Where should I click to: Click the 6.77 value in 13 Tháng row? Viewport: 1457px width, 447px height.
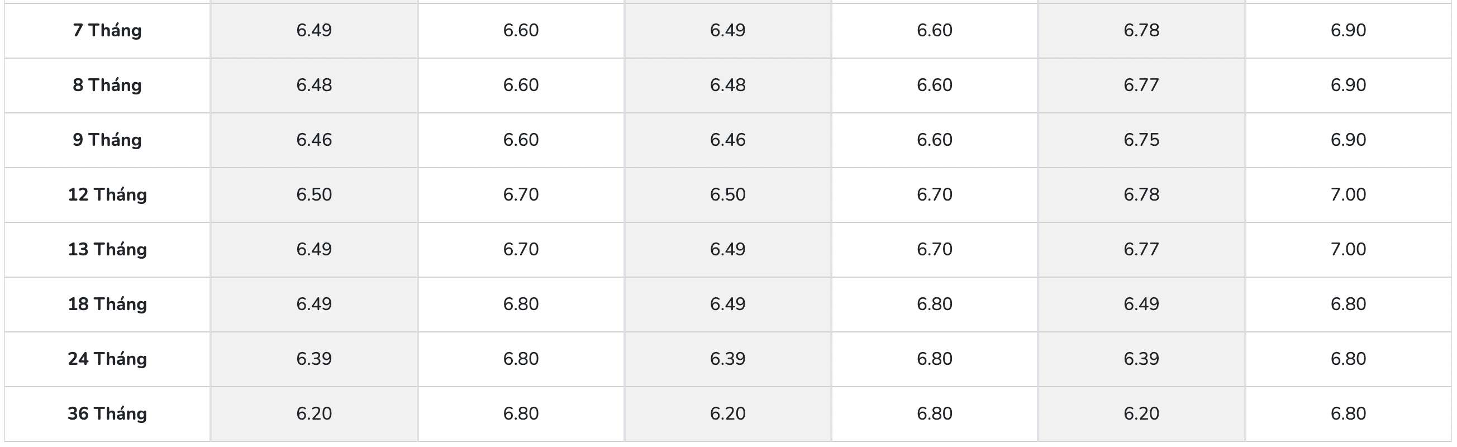[x=1141, y=249]
